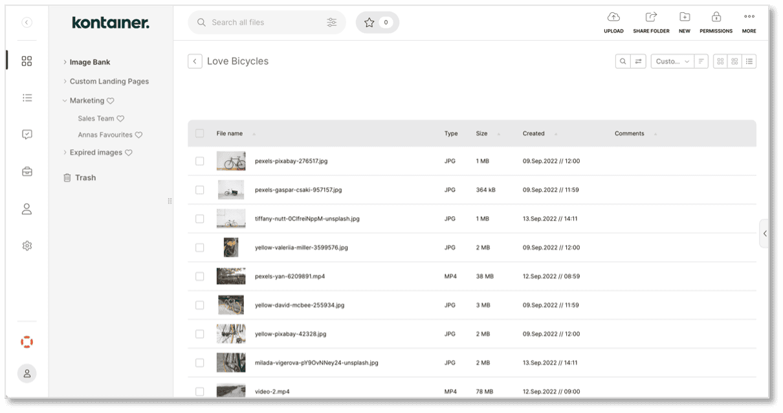This screenshot has height=413, width=783.
Task: Collapse the Marketing folder chevron
Action: click(63, 100)
